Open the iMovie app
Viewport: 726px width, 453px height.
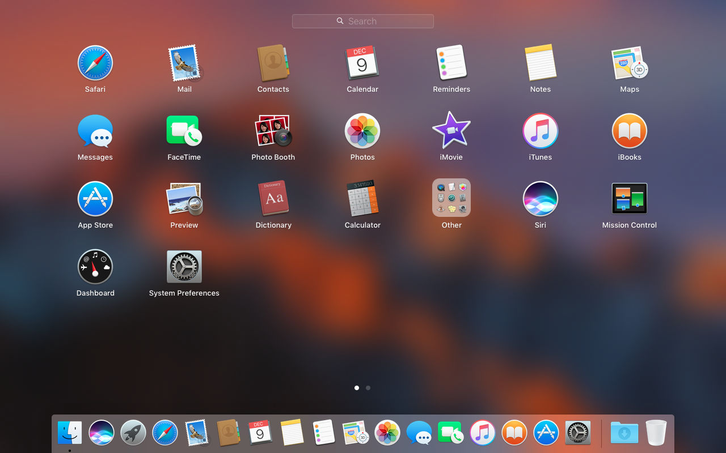pos(451,131)
